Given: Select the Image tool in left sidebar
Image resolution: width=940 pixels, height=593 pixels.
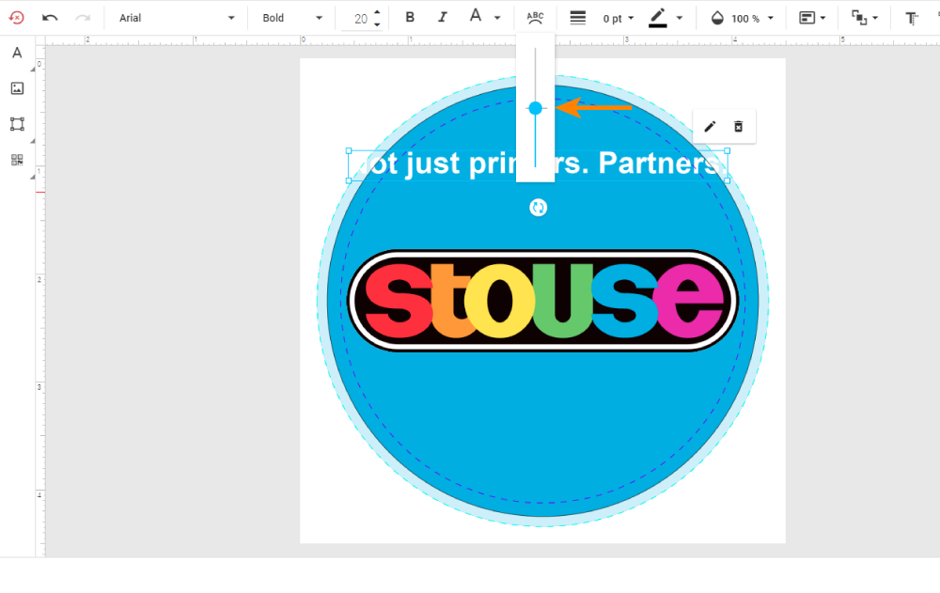Looking at the screenshot, I should (17, 88).
